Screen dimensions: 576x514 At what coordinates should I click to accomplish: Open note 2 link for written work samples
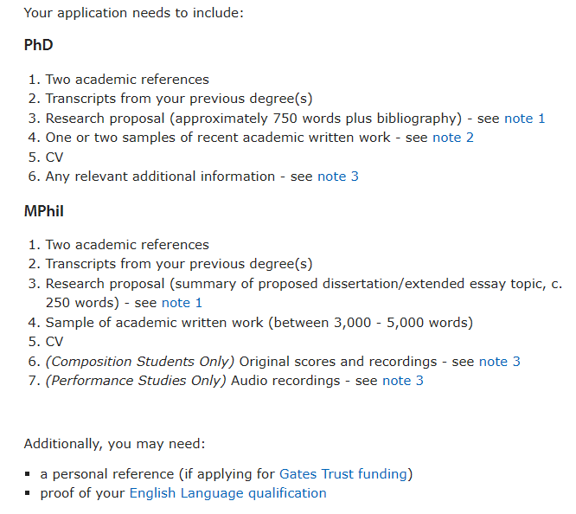click(453, 138)
